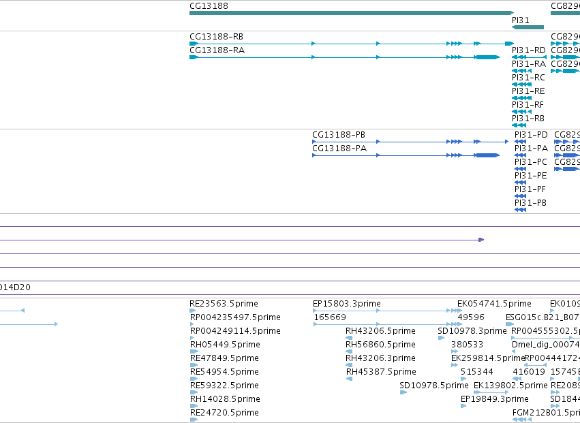Click the purple arrowhead ending the long feature

(x=481, y=240)
